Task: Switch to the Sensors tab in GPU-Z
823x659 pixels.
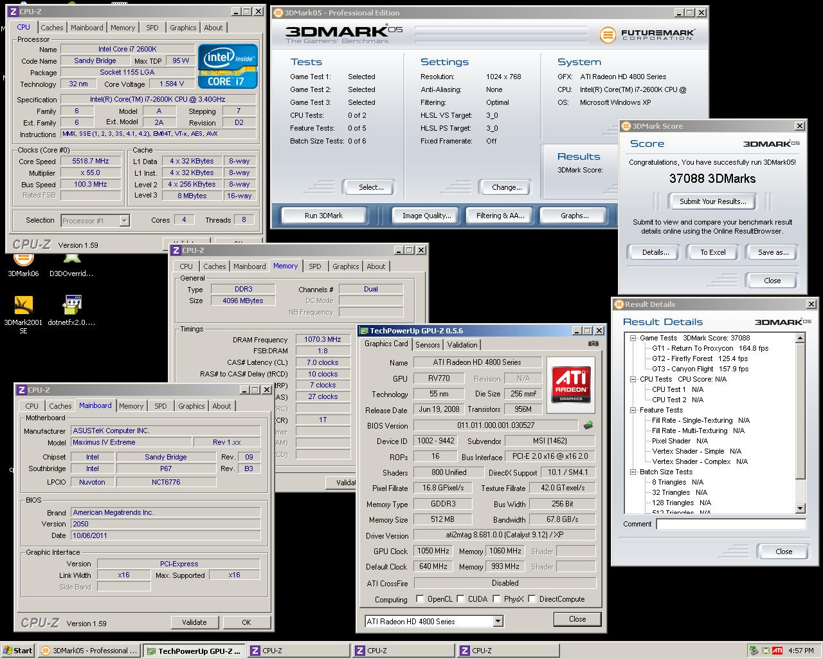Action: [428, 345]
